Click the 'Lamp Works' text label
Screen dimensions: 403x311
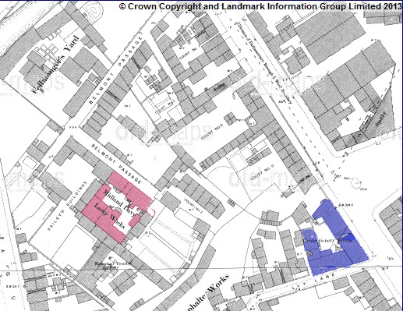click(x=109, y=217)
